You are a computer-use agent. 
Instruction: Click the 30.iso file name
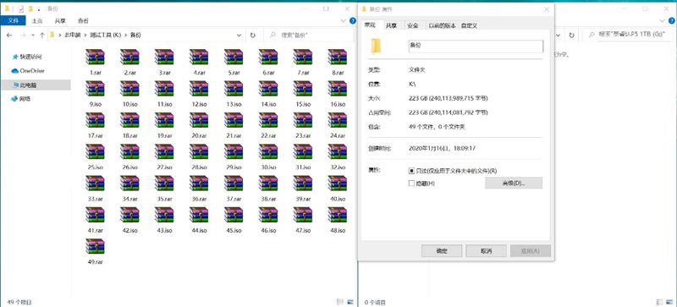pos(268,167)
